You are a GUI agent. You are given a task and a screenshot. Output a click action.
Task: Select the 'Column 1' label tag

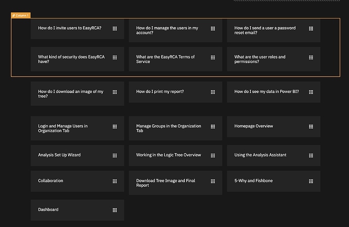pos(21,16)
